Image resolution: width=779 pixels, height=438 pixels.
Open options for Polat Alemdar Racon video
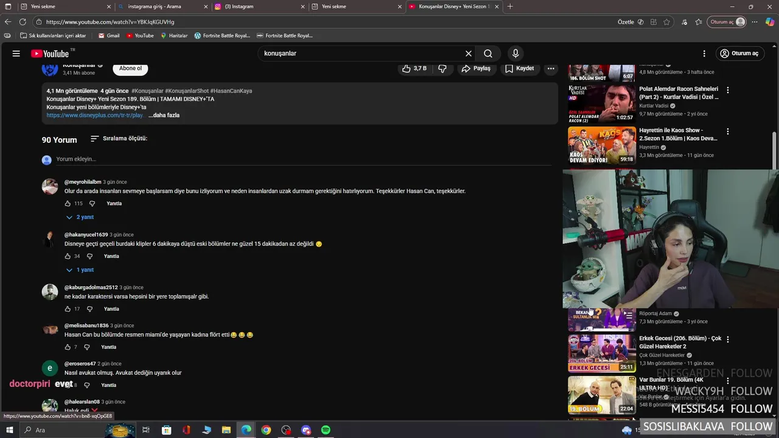(x=727, y=90)
